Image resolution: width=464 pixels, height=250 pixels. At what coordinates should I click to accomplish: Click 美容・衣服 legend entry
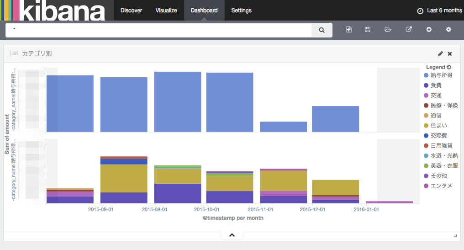click(441, 166)
